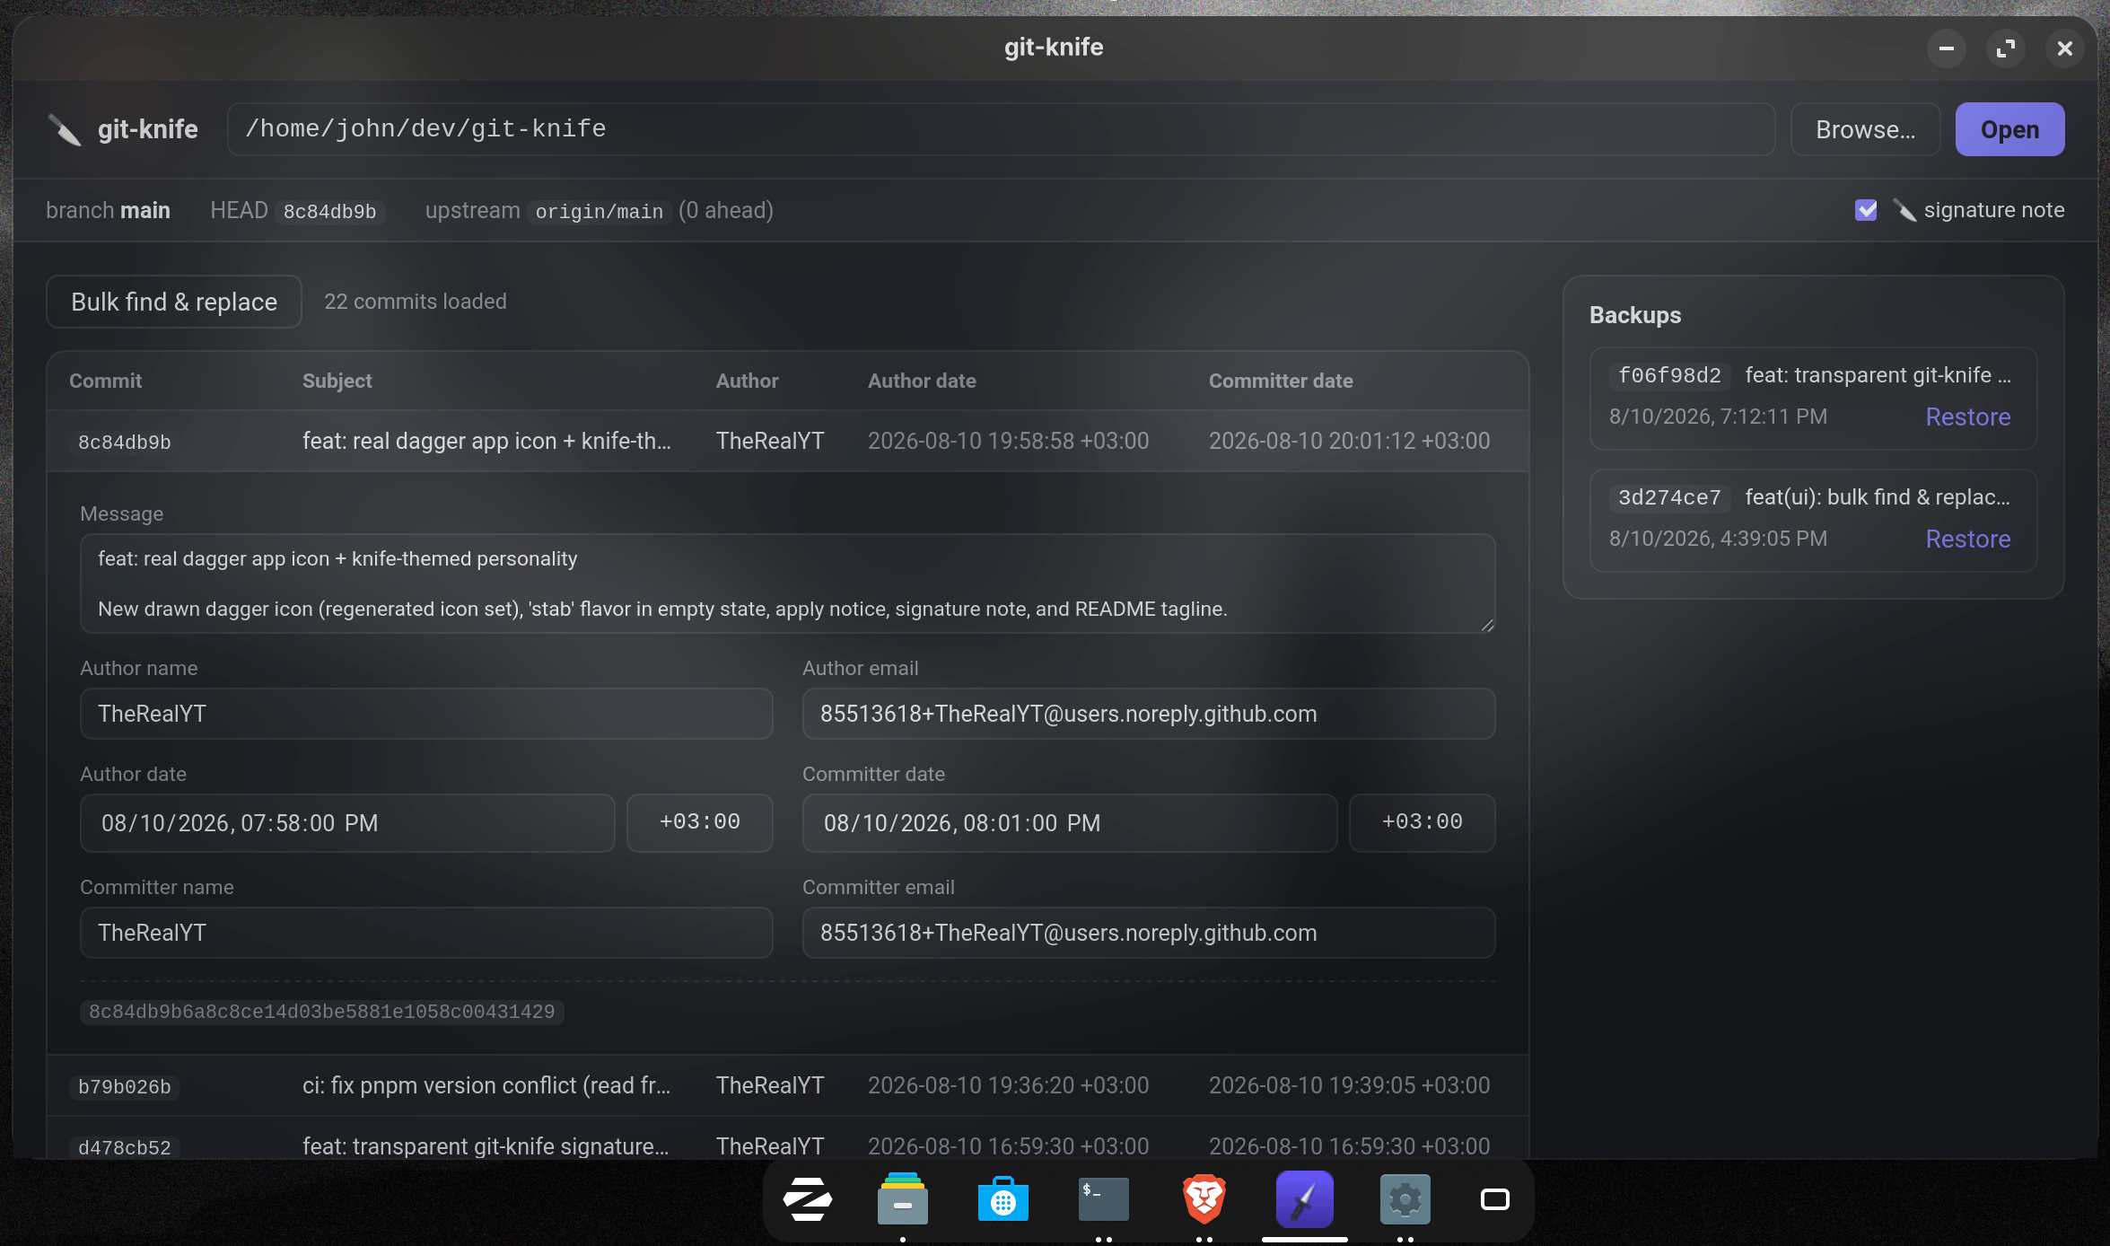Viewport: 2110px width, 1246px height.
Task: Click the full commit hash 8c84db9b6a8c8ce14d...
Action: click(321, 1012)
